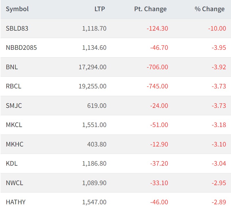Select the BNL stock symbol

coord(12,67)
